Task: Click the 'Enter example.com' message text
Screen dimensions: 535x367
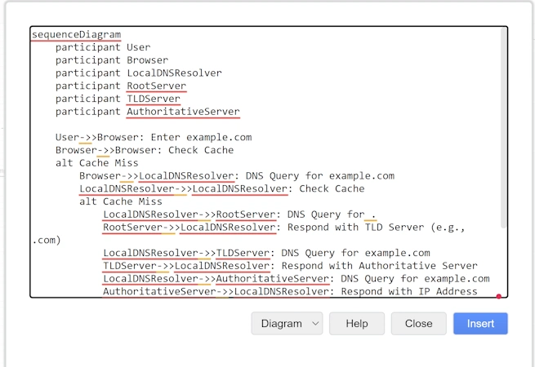Action: [201, 137]
